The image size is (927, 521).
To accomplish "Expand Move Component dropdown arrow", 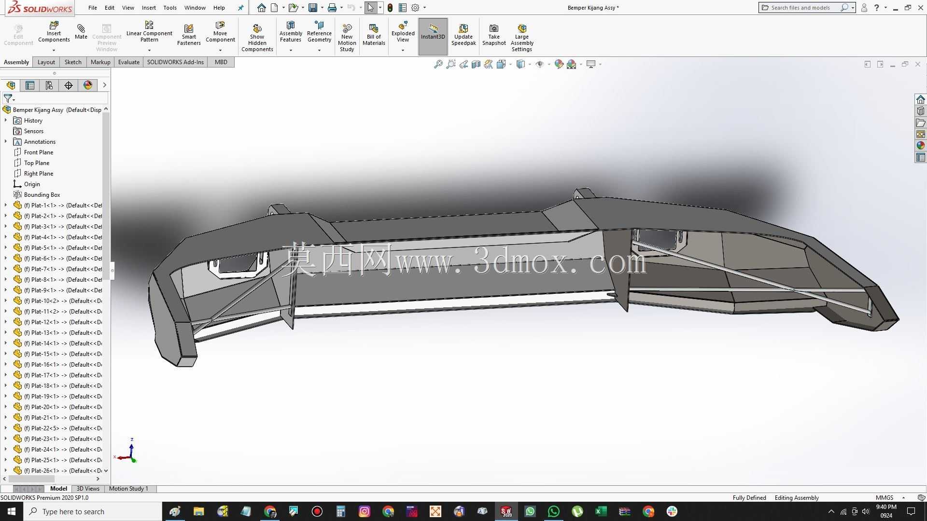I will 220,50.
